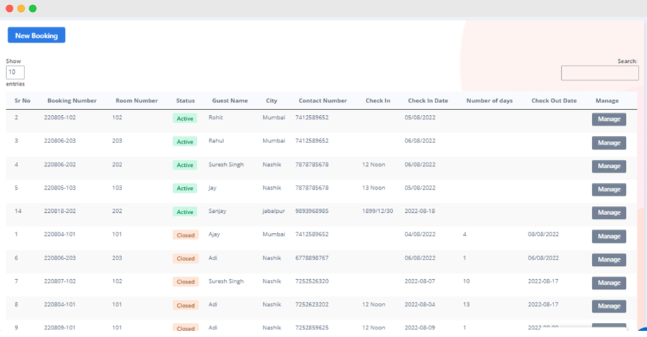The width and height of the screenshot is (647, 337).
Task: Click Active status badge in Rahul's row
Action: click(x=185, y=142)
